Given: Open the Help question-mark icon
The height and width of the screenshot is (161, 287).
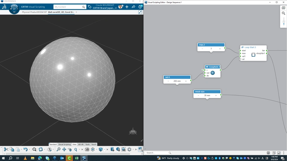Looking at the screenshot, I should pos(49,149).
